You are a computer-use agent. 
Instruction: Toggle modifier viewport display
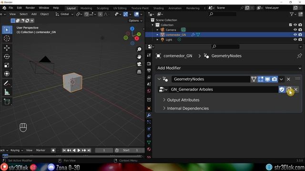(267, 79)
